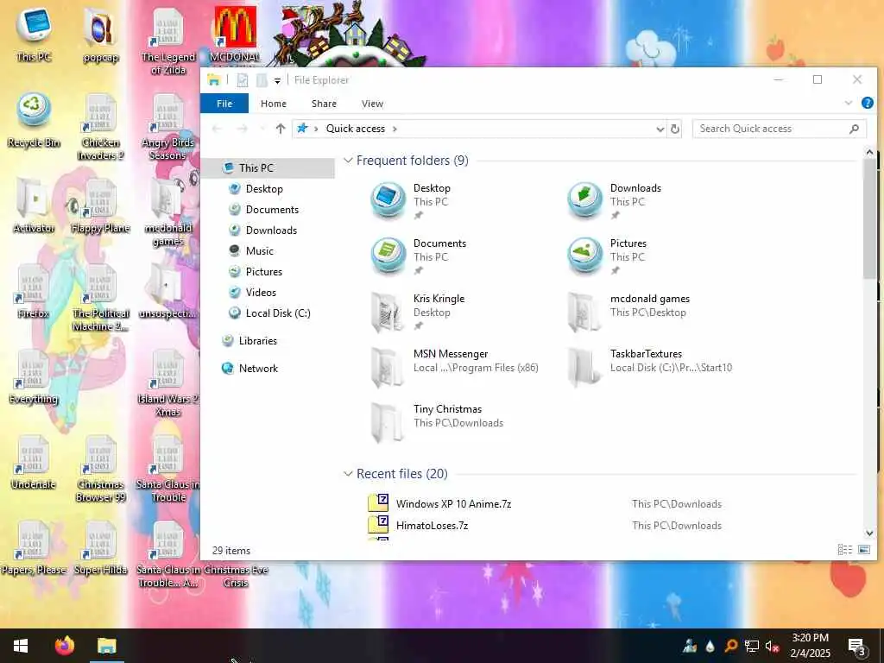The width and height of the screenshot is (884, 663).
Task: Select Videos in navigation pane
Action: tap(261, 293)
